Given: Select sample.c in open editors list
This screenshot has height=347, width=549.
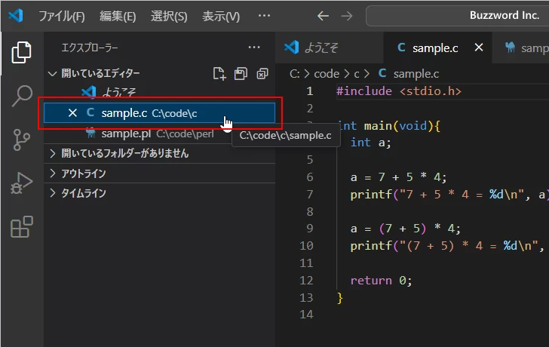Looking at the screenshot, I should pyautogui.click(x=160, y=112).
